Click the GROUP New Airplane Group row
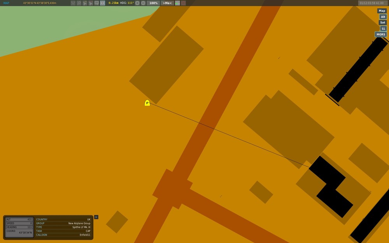This screenshot has height=243, width=389. tap(63, 224)
